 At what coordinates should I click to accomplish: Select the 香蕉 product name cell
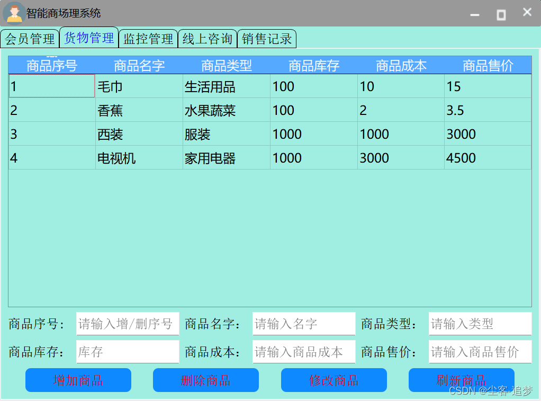139,110
